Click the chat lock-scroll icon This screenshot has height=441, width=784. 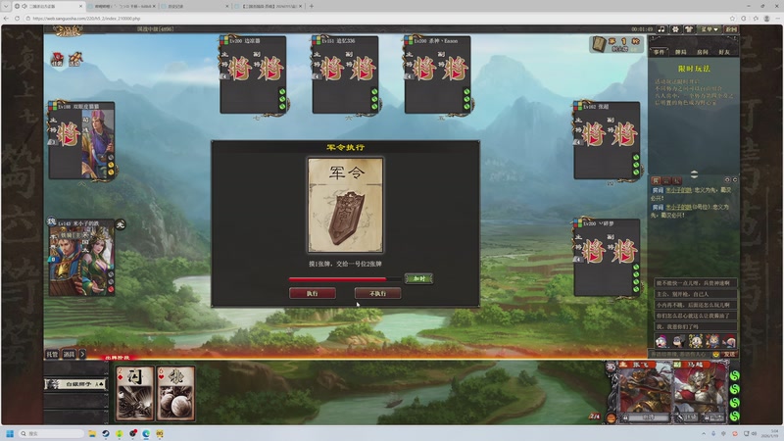(727, 179)
